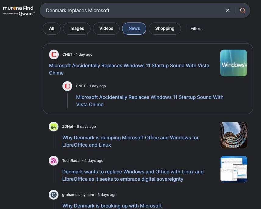This screenshot has height=209, width=261.
Task: Clear the search query with the X icon
Action: [x=227, y=10]
